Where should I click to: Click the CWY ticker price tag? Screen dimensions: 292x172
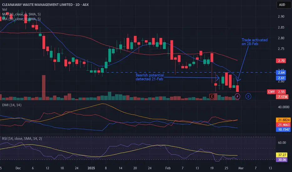click(271, 92)
